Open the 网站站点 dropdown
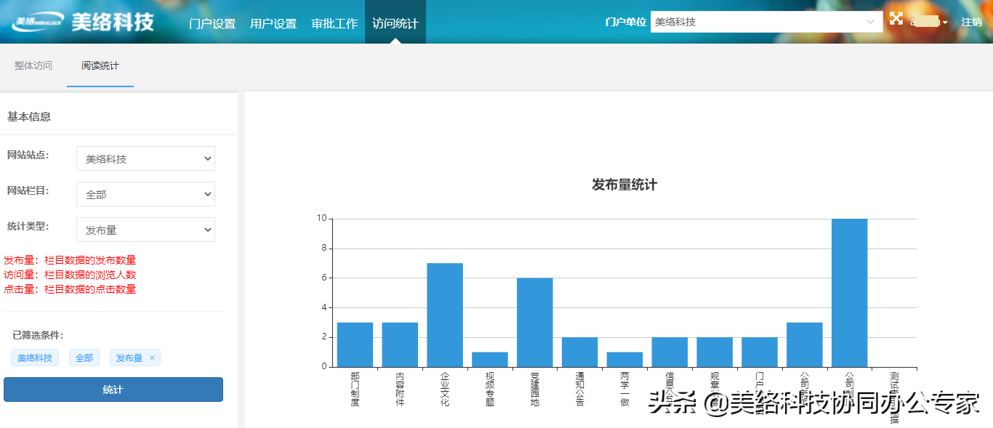The image size is (993, 428). tap(145, 158)
